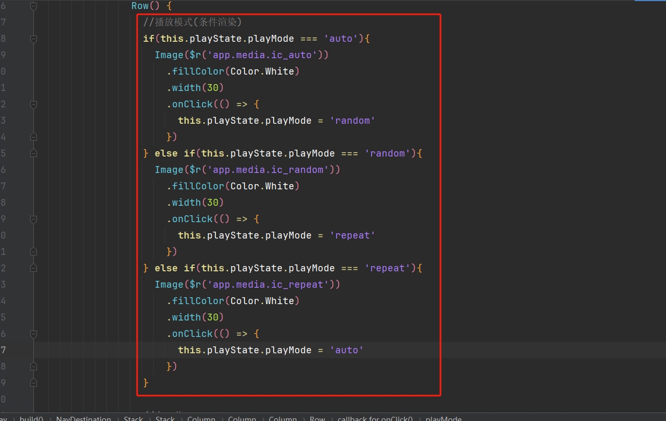
Task: Place cursor on the highlighted line's 'auto' value
Action: (347, 350)
